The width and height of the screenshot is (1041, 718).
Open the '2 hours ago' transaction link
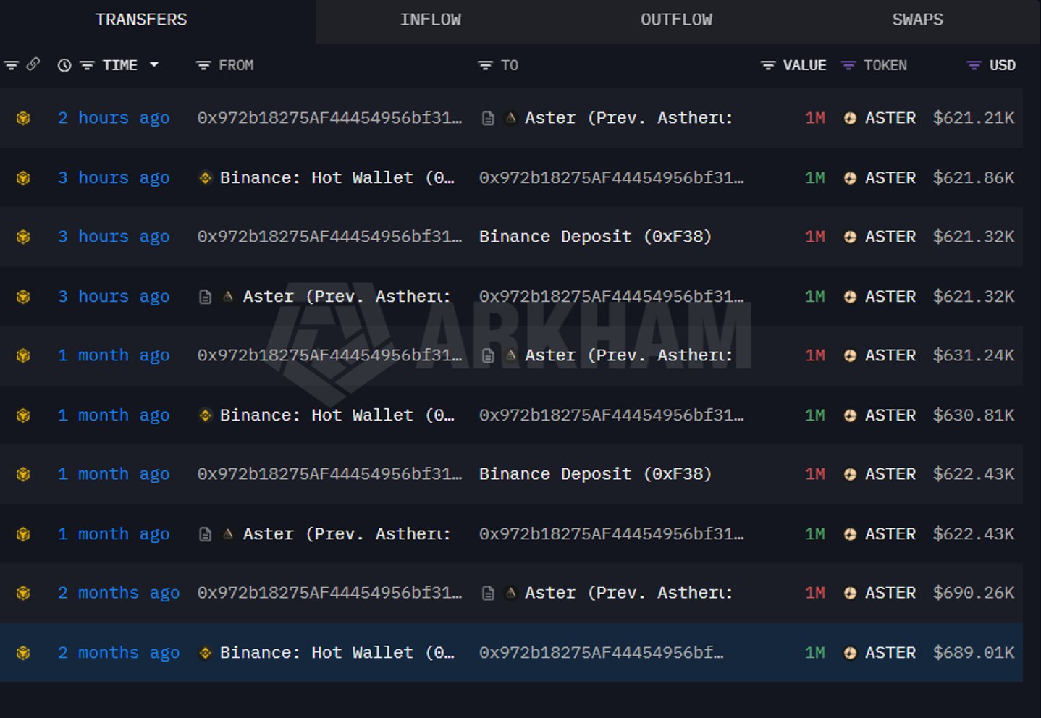[114, 118]
